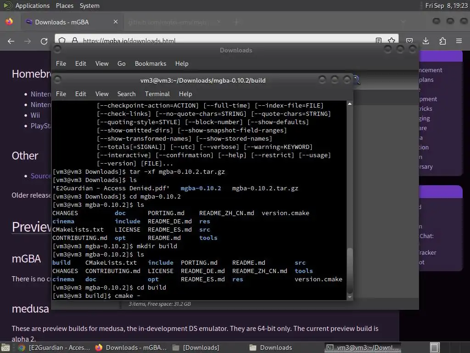Open Edit menu of Downloads file manager
Viewport: 470px width, 353px height.
pos(81,63)
